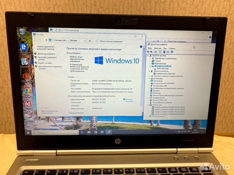Viewport: 234px width, 175px height.
Task: Switch to System window taskbar button
Action: point(102,132)
